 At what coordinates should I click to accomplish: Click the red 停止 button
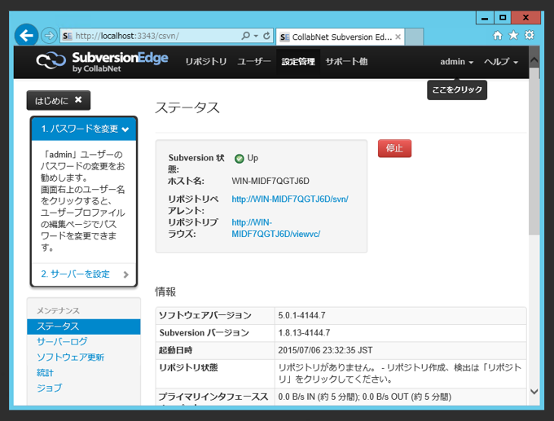394,148
